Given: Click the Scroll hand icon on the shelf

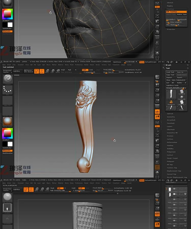Looking at the screenshot, I should click(157, 84).
